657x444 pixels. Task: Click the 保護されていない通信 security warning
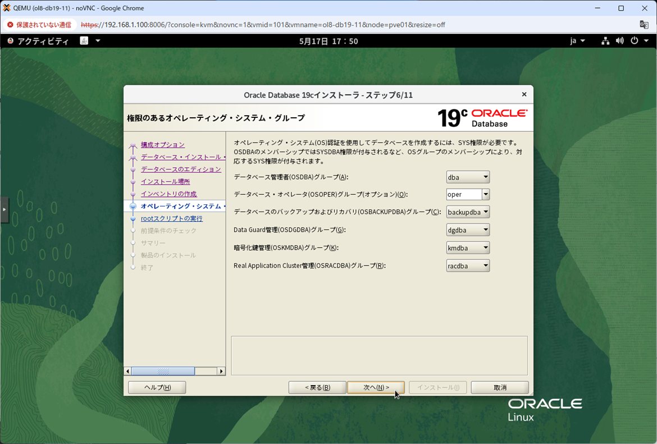point(39,25)
